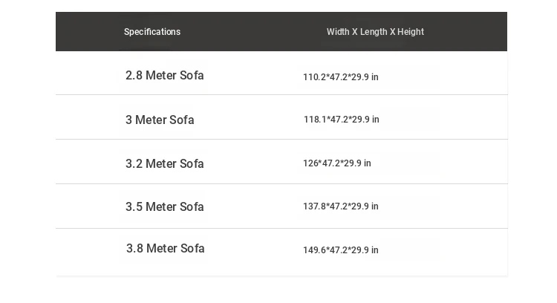Click the number 3.2 in the specifications column
This screenshot has width=557, height=303.
(x=134, y=164)
